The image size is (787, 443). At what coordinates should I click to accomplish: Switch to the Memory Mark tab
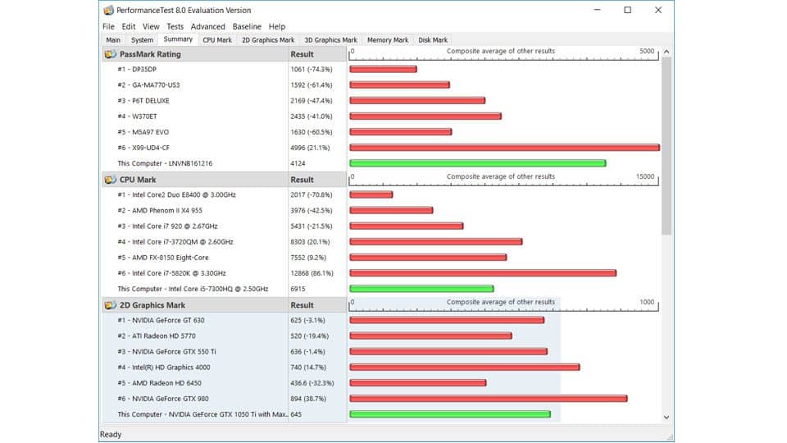[x=388, y=40]
